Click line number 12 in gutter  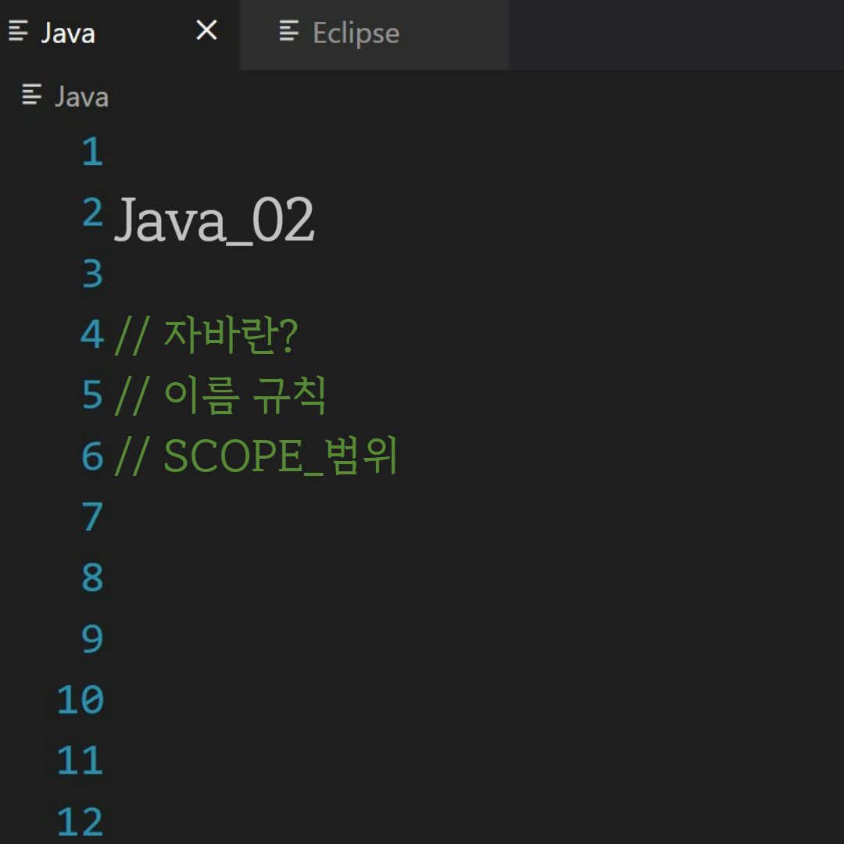80,821
